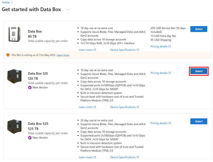Select the Data Box 525 option

click(199, 121)
